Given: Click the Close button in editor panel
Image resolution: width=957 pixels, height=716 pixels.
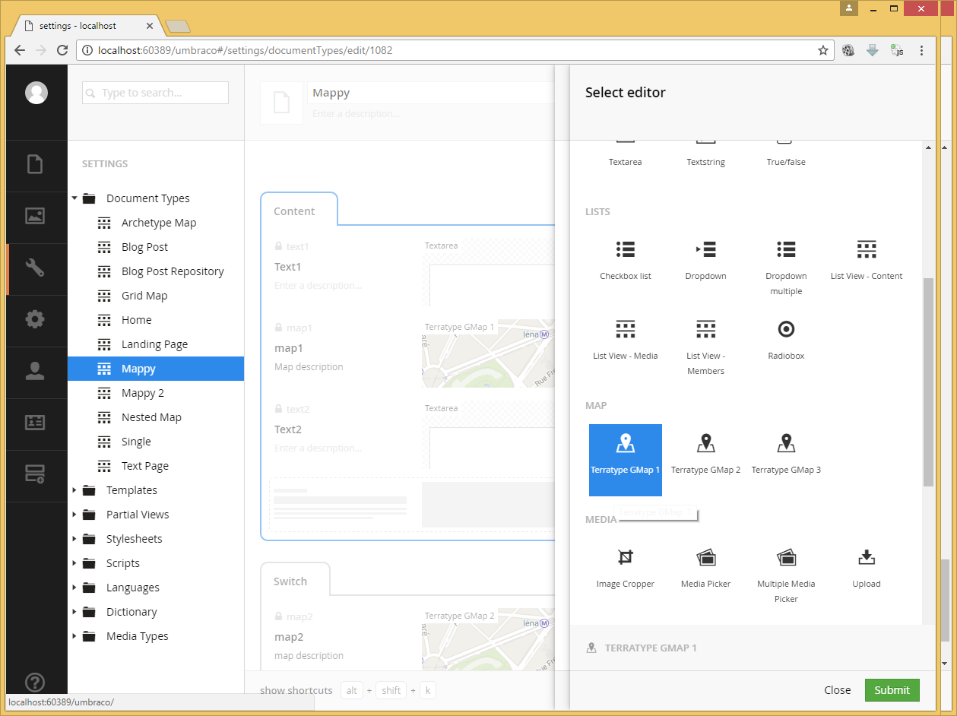Looking at the screenshot, I should [838, 690].
